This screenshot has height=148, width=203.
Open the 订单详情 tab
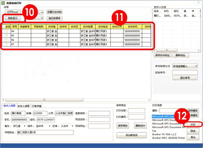[36, 106]
